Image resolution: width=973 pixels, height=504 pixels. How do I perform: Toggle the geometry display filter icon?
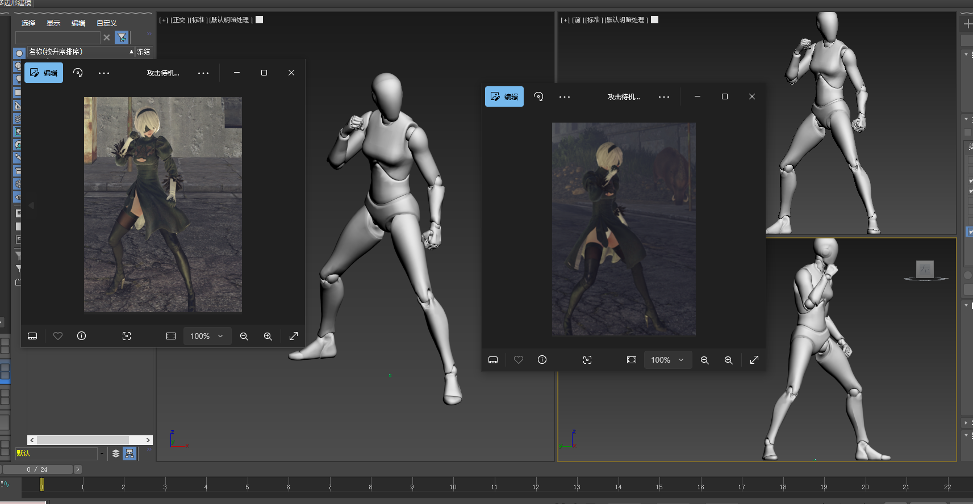click(19, 53)
